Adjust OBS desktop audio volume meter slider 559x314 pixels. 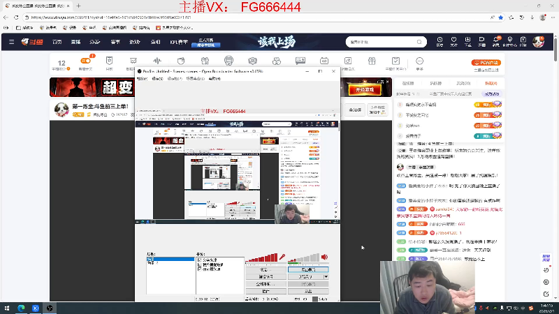(304, 257)
